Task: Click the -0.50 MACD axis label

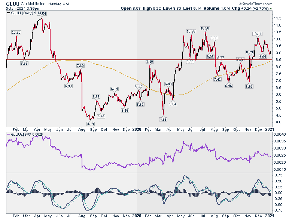Action: [278, 204]
